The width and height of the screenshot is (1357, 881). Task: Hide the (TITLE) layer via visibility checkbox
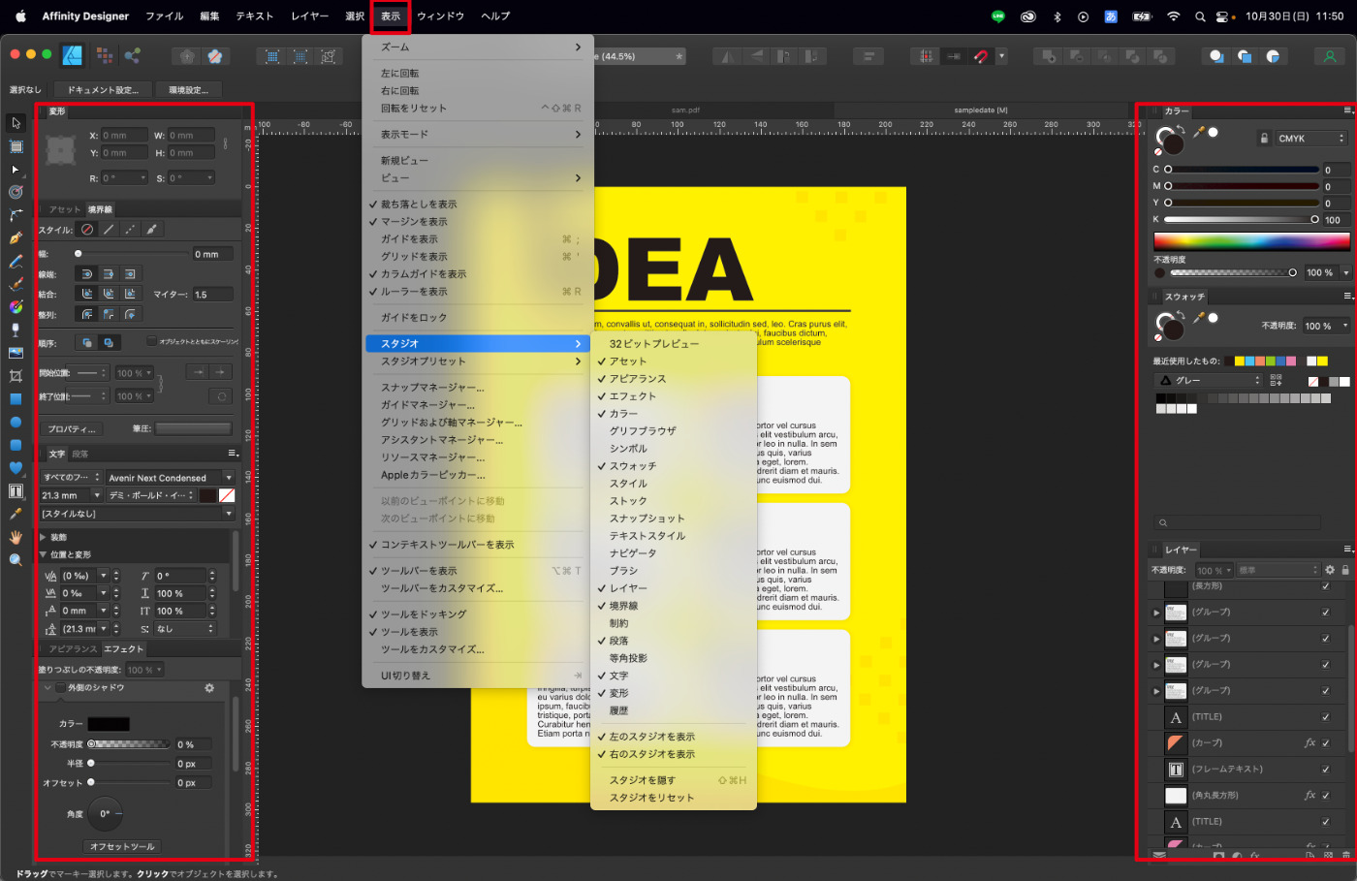point(1326,717)
